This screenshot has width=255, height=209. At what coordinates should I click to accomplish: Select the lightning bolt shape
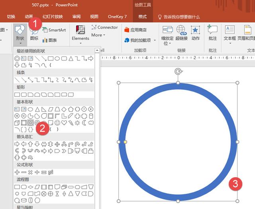(x=71, y=123)
